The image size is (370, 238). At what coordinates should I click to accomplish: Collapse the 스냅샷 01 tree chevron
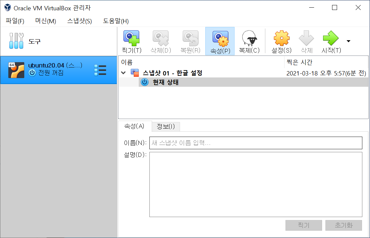pos(123,73)
